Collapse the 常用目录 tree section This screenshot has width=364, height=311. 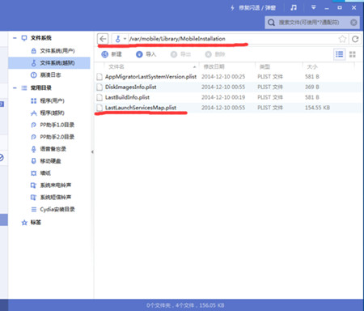(x=15, y=88)
